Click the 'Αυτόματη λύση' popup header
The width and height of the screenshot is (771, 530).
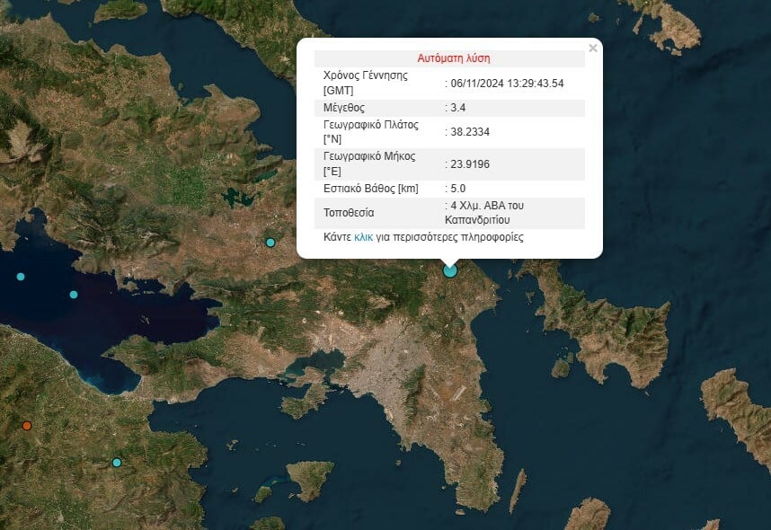tap(454, 58)
